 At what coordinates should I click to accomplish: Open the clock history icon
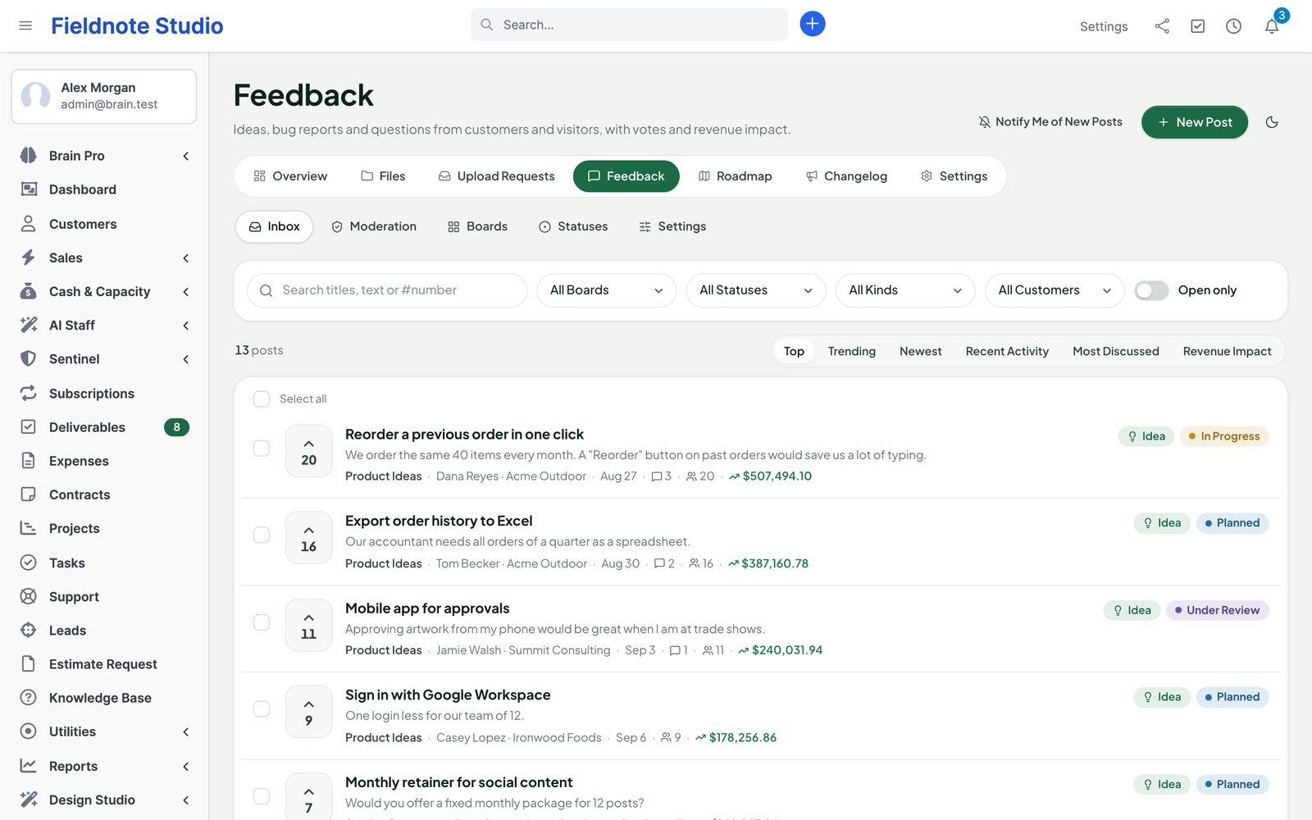click(x=1233, y=26)
